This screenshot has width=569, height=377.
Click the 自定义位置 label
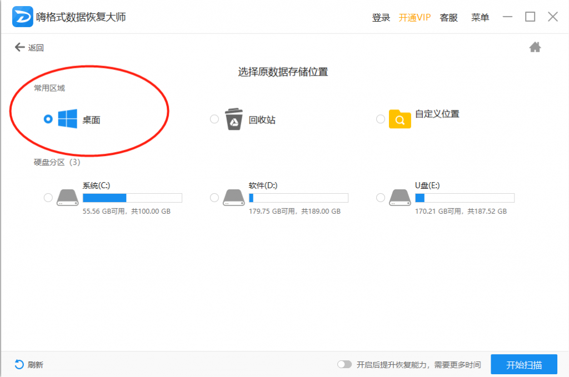pos(437,114)
